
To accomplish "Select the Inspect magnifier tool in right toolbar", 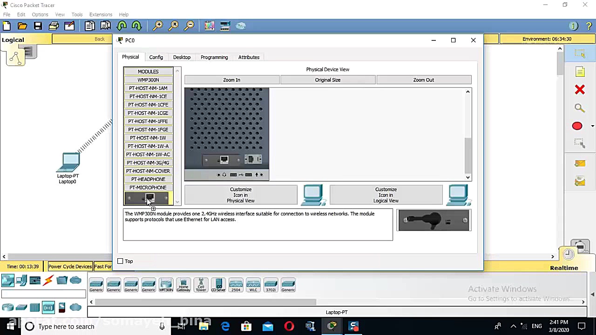I will [x=579, y=108].
